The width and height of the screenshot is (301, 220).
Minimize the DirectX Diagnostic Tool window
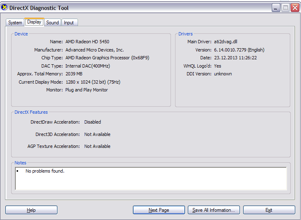click(x=276, y=8)
